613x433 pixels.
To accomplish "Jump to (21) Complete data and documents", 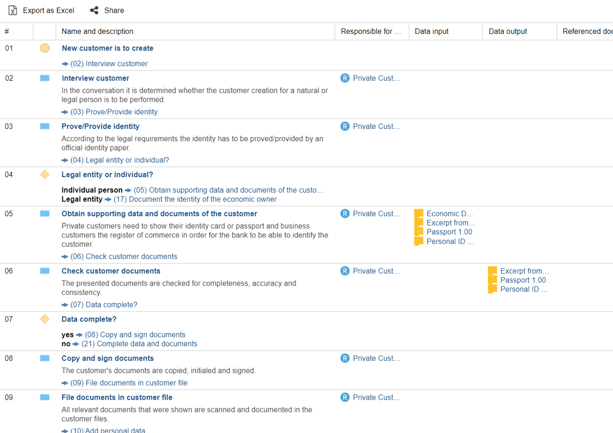I will click(139, 344).
